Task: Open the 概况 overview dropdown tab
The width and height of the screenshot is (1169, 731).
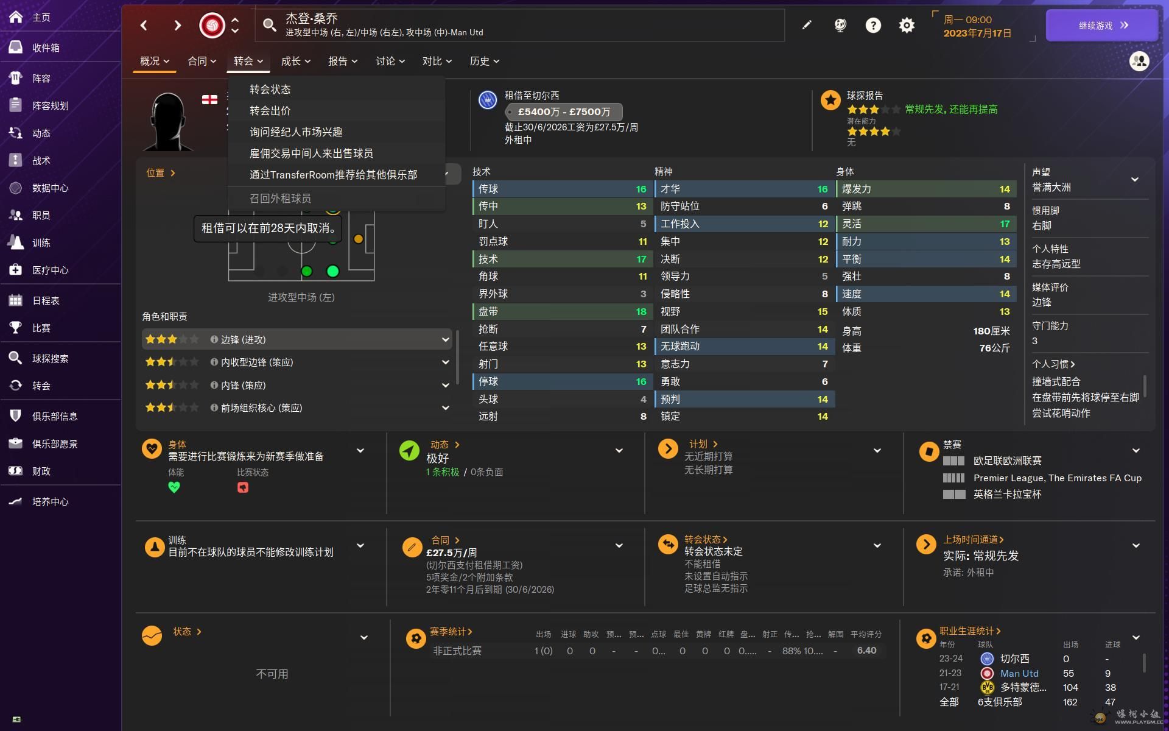Action: 155,61
